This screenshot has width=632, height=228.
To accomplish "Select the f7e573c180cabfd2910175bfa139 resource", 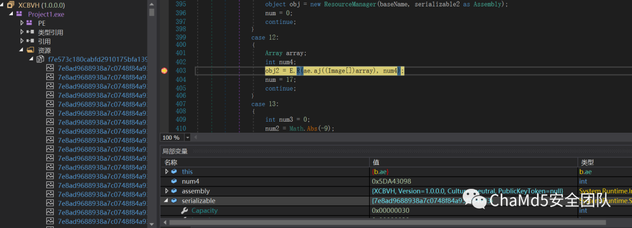I will click(98, 59).
